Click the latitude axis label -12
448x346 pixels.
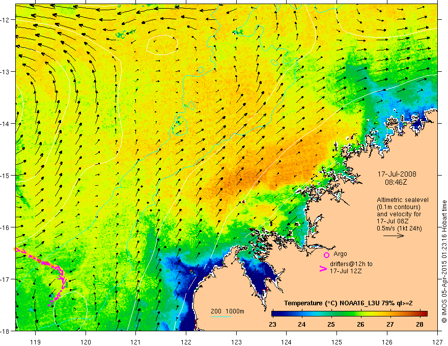point(5,20)
